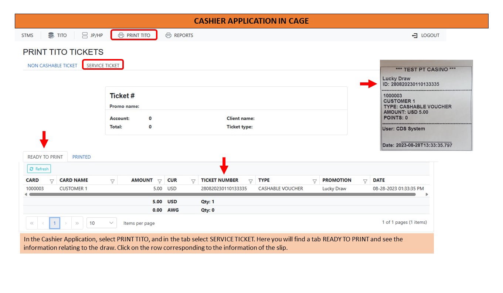
Task: Open the PRINTED tab
Action: point(81,157)
